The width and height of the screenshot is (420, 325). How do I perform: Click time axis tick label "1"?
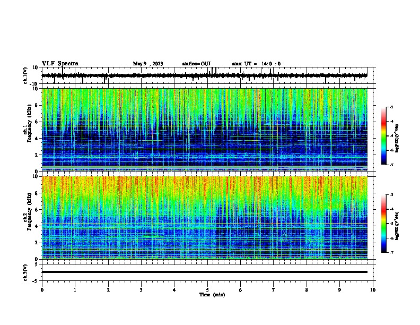75,290
